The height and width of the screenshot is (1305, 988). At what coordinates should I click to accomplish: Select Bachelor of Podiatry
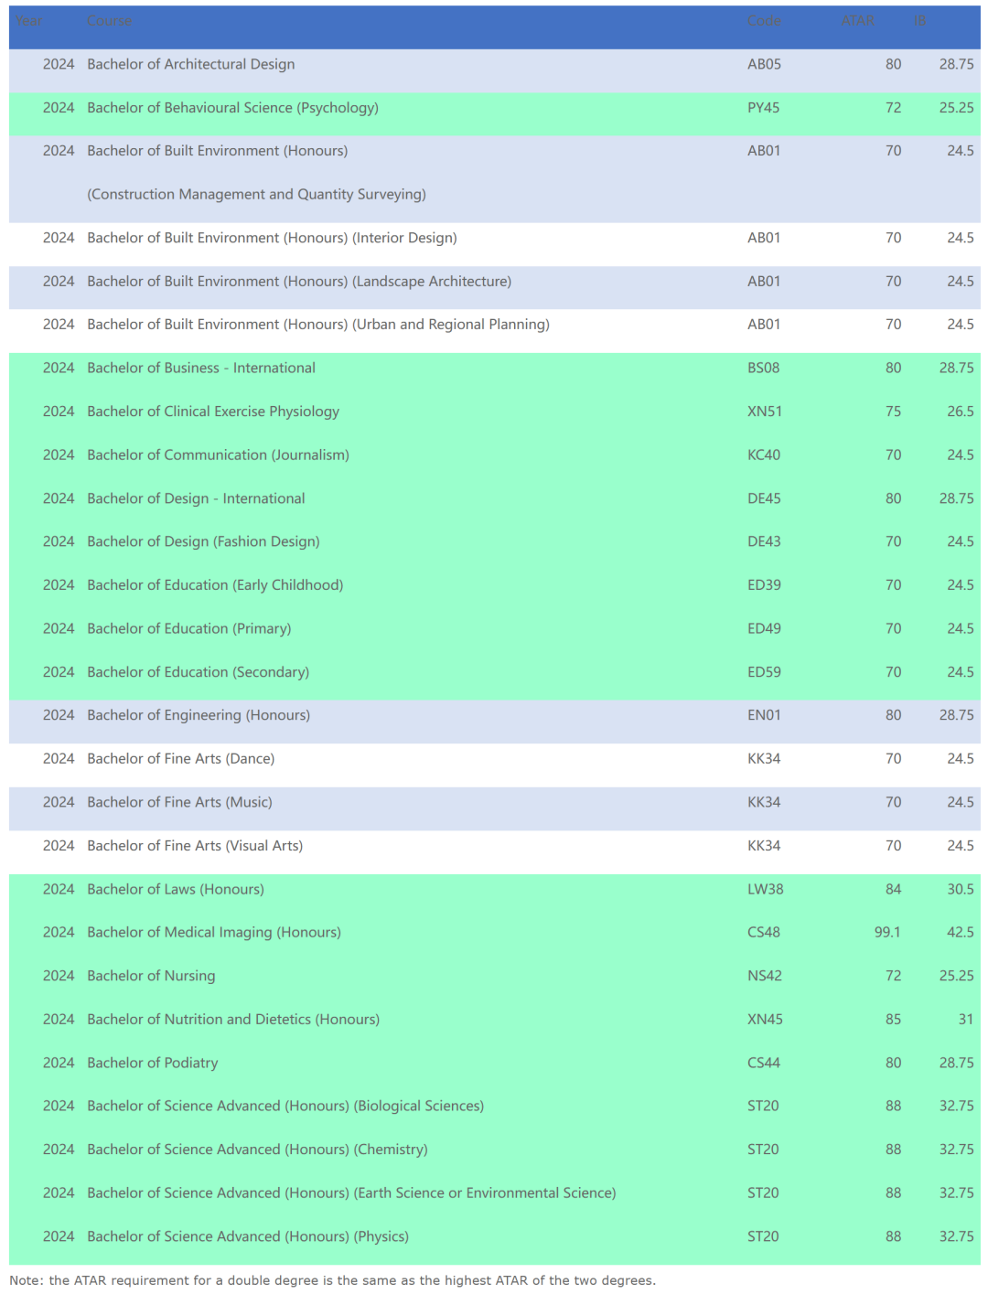(x=153, y=1063)
